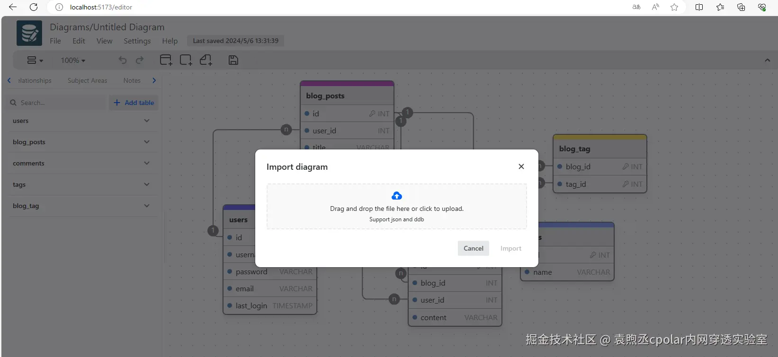The height and width of the screenshot is (357, 778).
Task: Expand the comments table entry
Action: (147, 163)
